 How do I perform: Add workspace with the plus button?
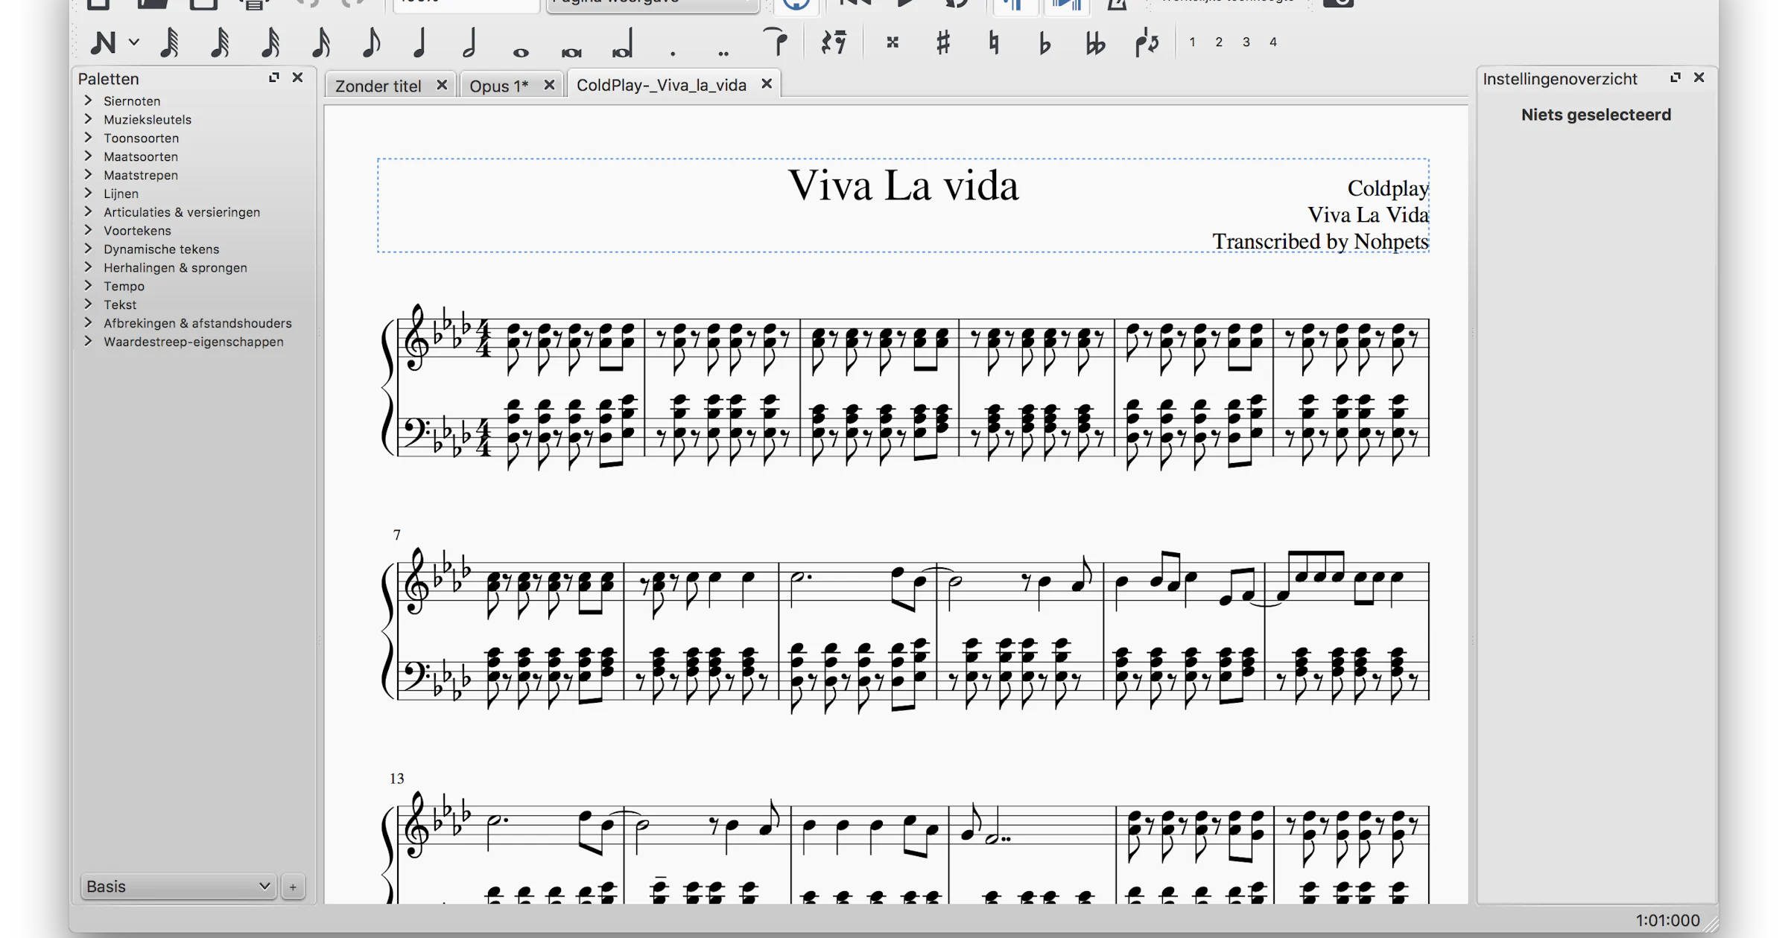tap(293, 887)
